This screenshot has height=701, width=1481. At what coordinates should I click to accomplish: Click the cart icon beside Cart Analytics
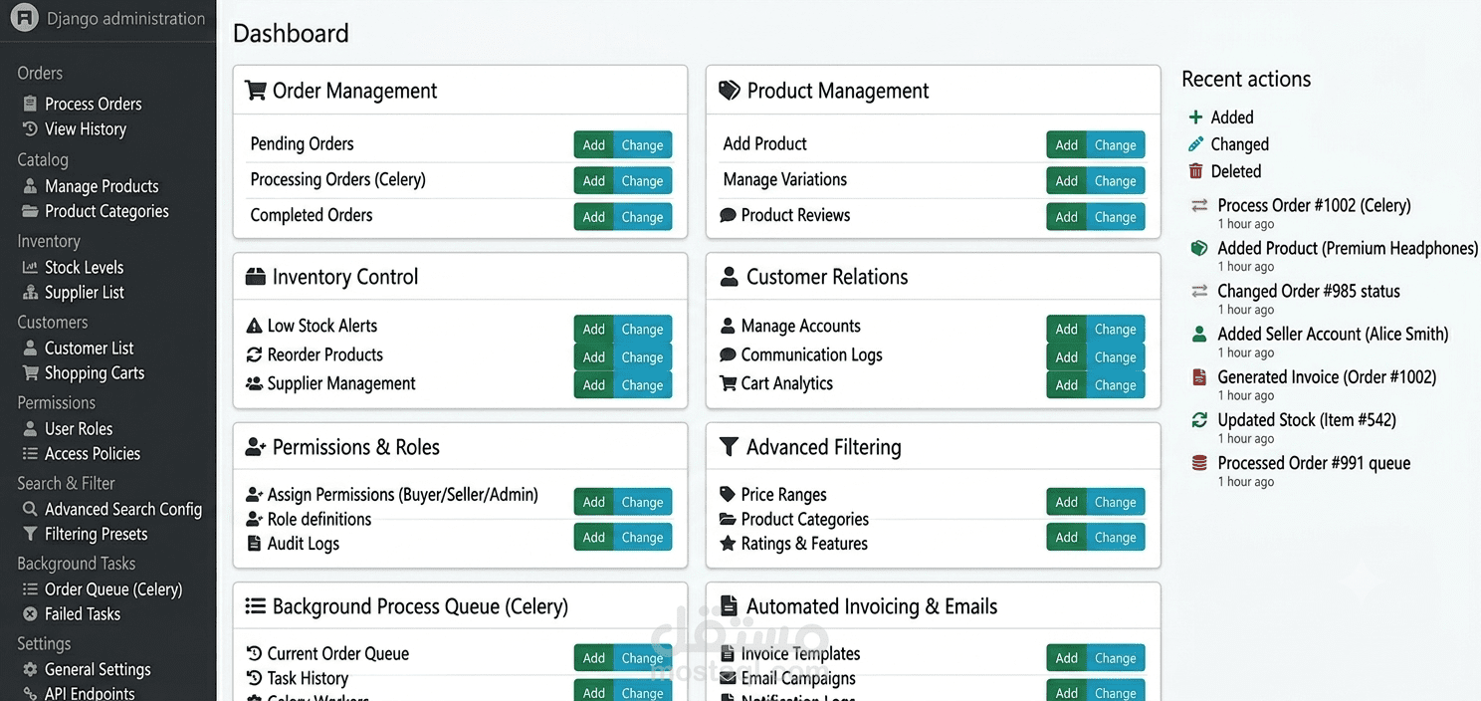point(728,383)
